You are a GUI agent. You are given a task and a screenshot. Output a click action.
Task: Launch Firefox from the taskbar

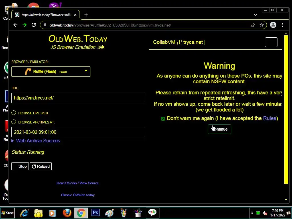67,213
